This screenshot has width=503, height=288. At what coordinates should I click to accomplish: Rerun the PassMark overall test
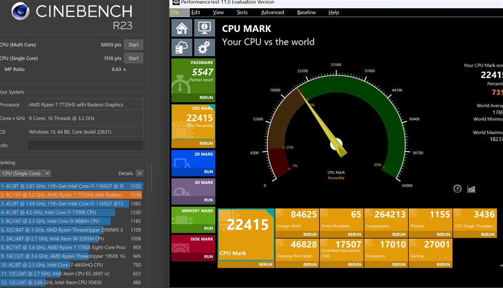[206, 97]
